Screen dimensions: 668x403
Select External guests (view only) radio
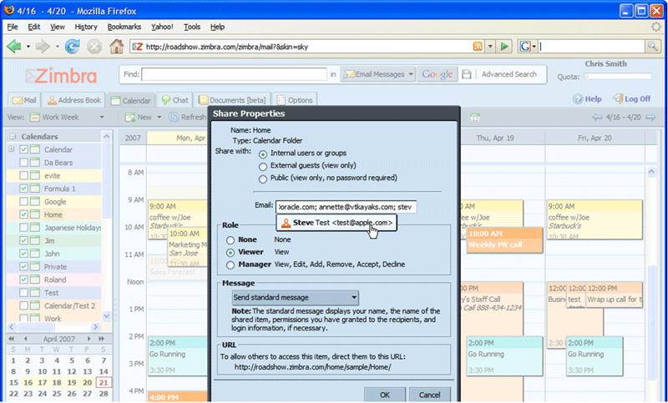(x=263, y=166)
